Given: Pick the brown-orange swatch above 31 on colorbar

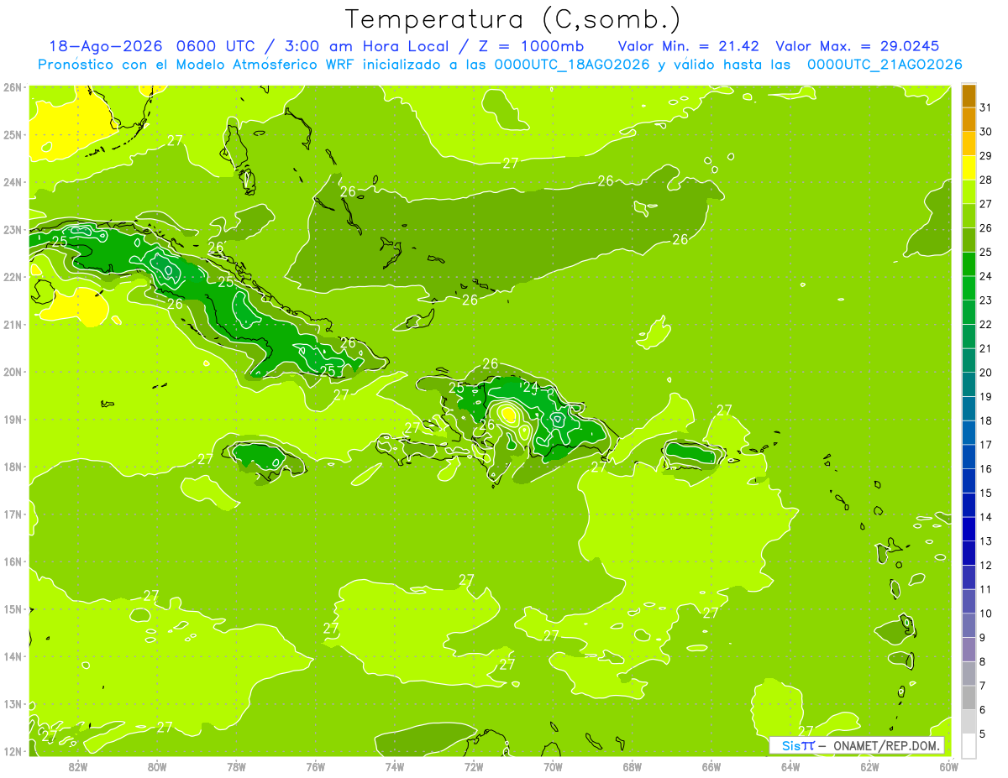Looking at the screenshot, I should [x=969, y=96].
